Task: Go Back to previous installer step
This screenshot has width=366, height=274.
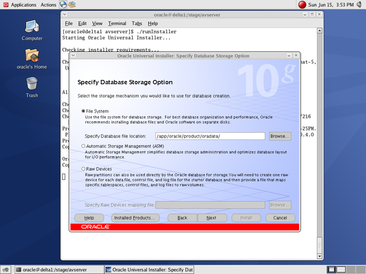Action: coord(182,218)
